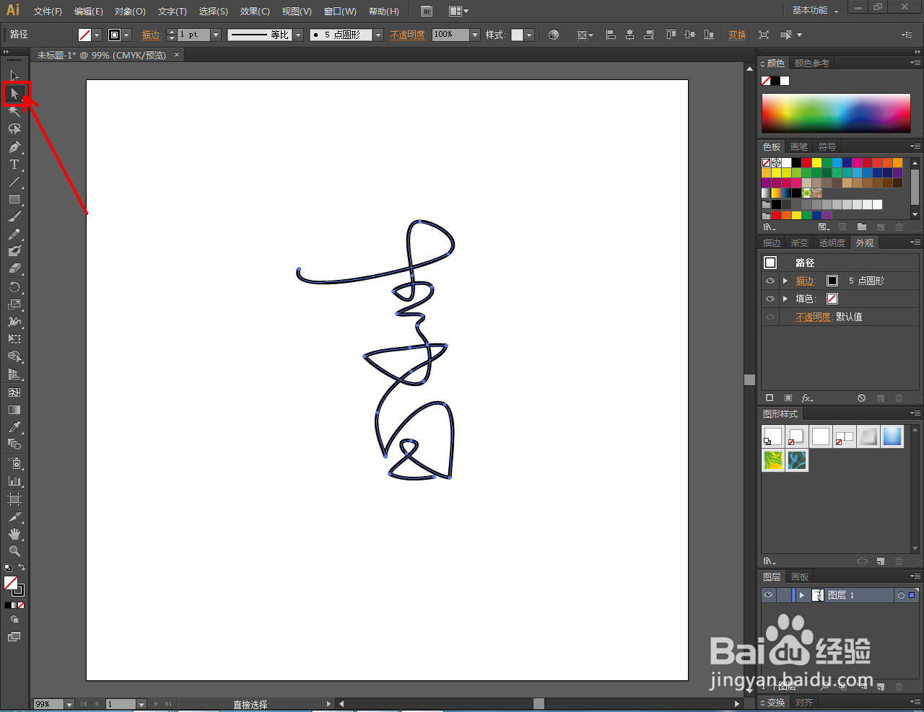Open the Edit menu
Viewport: 924px width, 712px height.
coord(89,11)
